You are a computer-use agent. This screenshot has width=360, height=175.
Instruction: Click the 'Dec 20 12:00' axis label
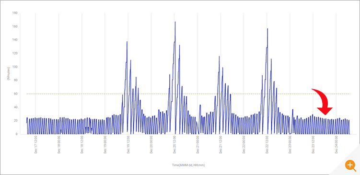(x=174, y=145)
